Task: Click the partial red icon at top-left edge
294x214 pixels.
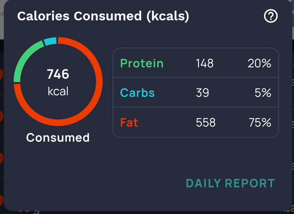Action: click(1, 75)
